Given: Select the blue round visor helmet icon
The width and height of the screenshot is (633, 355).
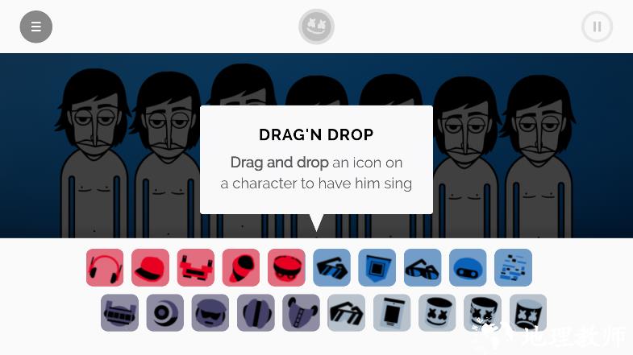Looking at the screenshot, I should point(468,267).
